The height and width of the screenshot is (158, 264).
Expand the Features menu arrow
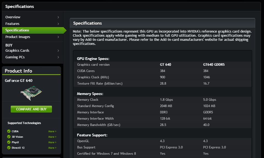(58, 24)
